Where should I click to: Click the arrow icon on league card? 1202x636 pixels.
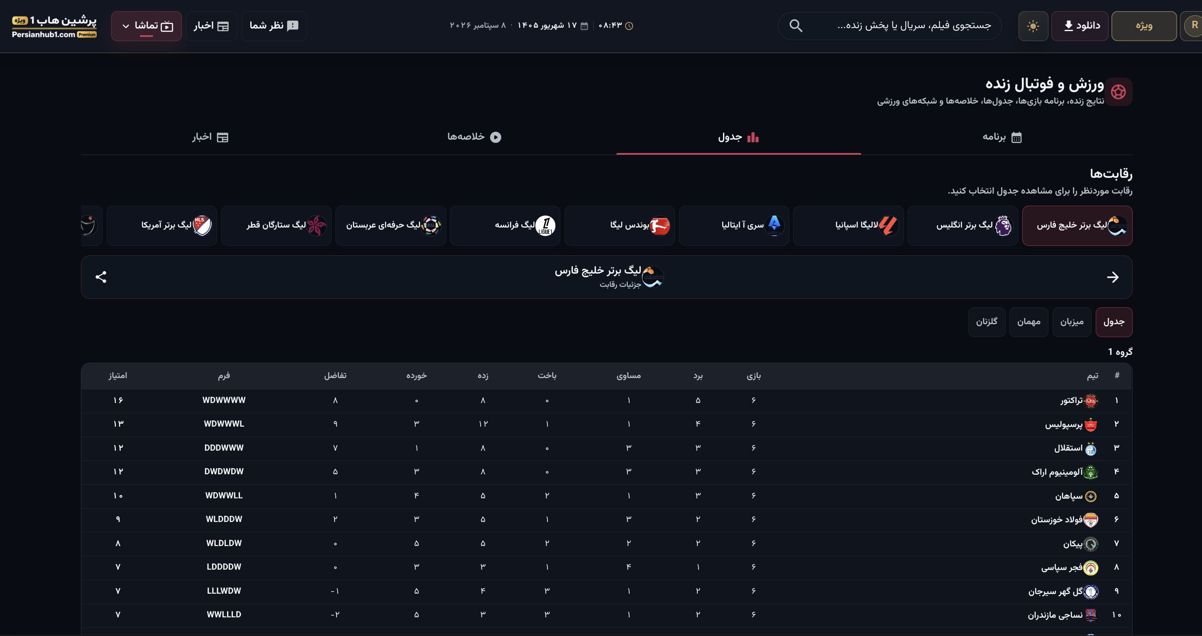(x=1112, y=277)
